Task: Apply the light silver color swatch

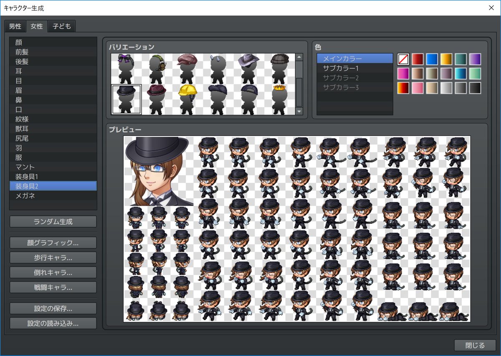Action: click(446, 88)
